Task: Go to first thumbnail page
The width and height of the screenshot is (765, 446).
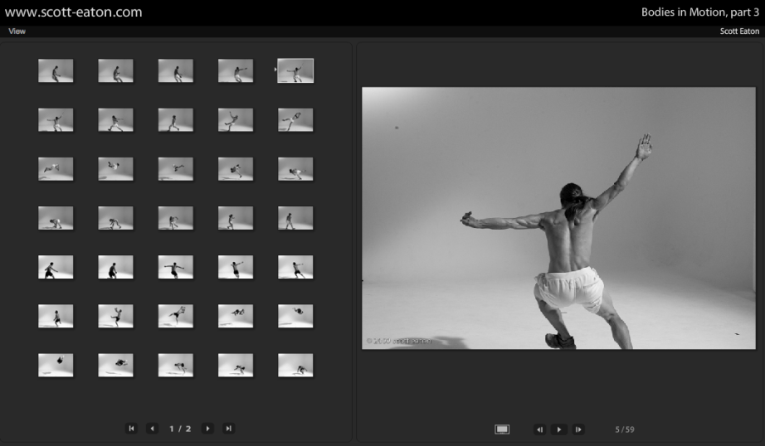Action: pos(131,429)
